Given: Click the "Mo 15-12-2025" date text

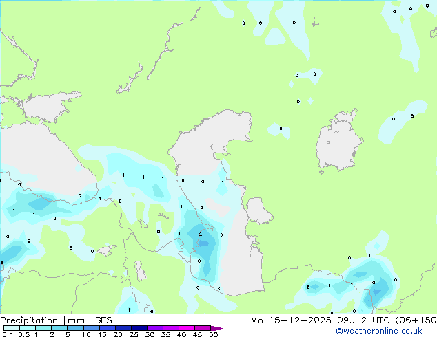Looking at the screenshot, I should 291,320.
